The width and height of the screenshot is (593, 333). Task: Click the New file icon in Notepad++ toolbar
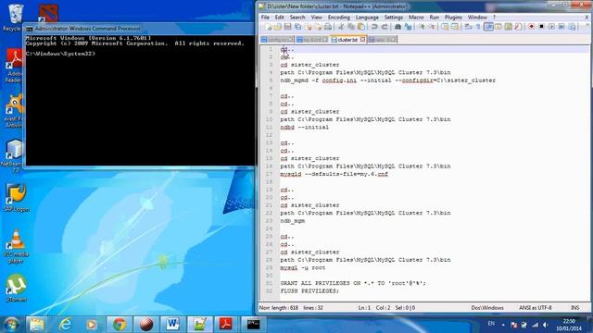pos(269,27)
